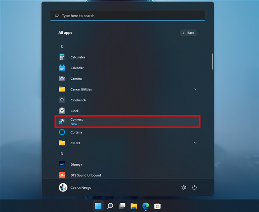Screen dimensions: 259x212
Task: Open Microsoft Store from the taskbar
Action: pyautogui.click(x=157, y=206)
